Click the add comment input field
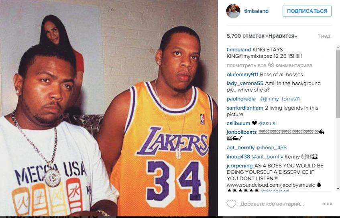The image size is (340, 218). (272, 204)
